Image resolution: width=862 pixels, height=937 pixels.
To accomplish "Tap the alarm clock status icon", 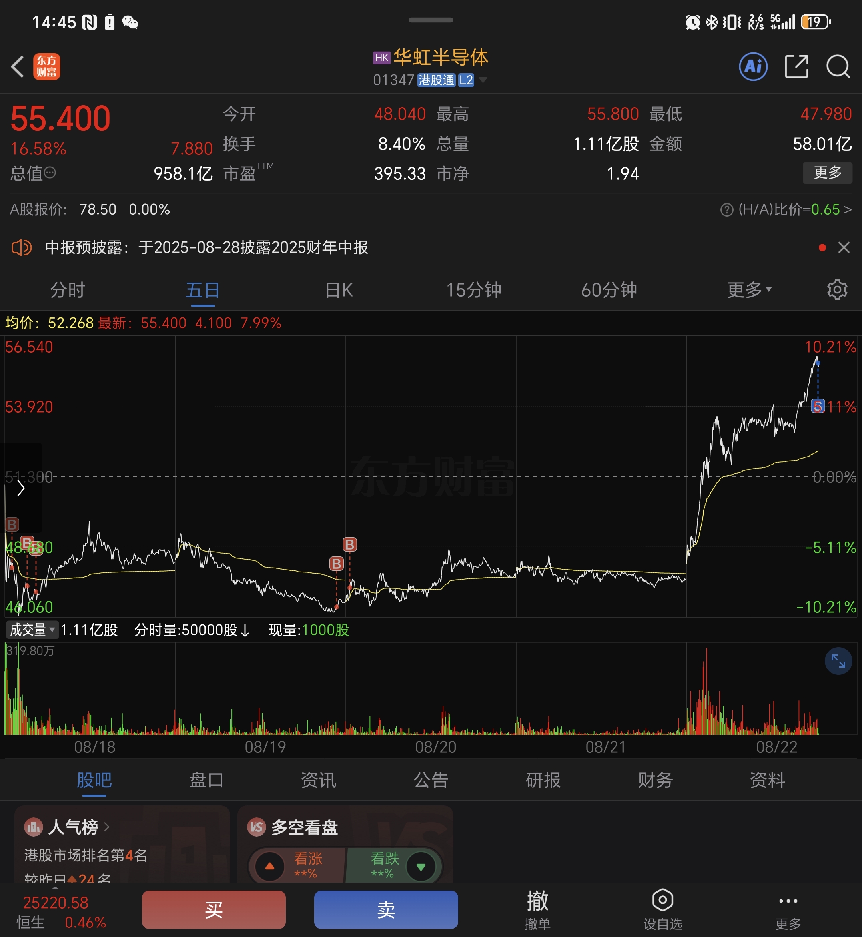I will (692, 22).
